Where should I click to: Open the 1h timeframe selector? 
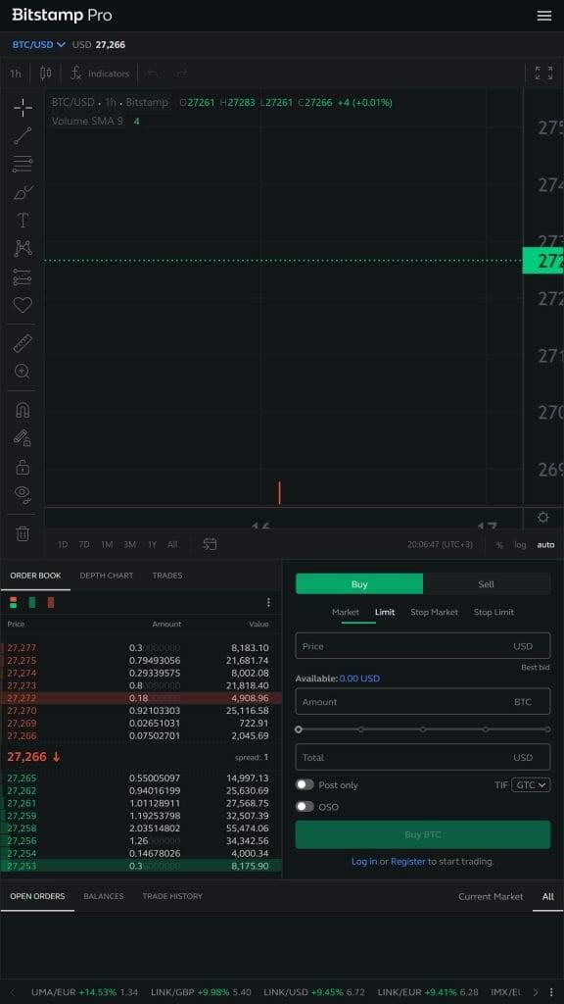coord(16,74)
